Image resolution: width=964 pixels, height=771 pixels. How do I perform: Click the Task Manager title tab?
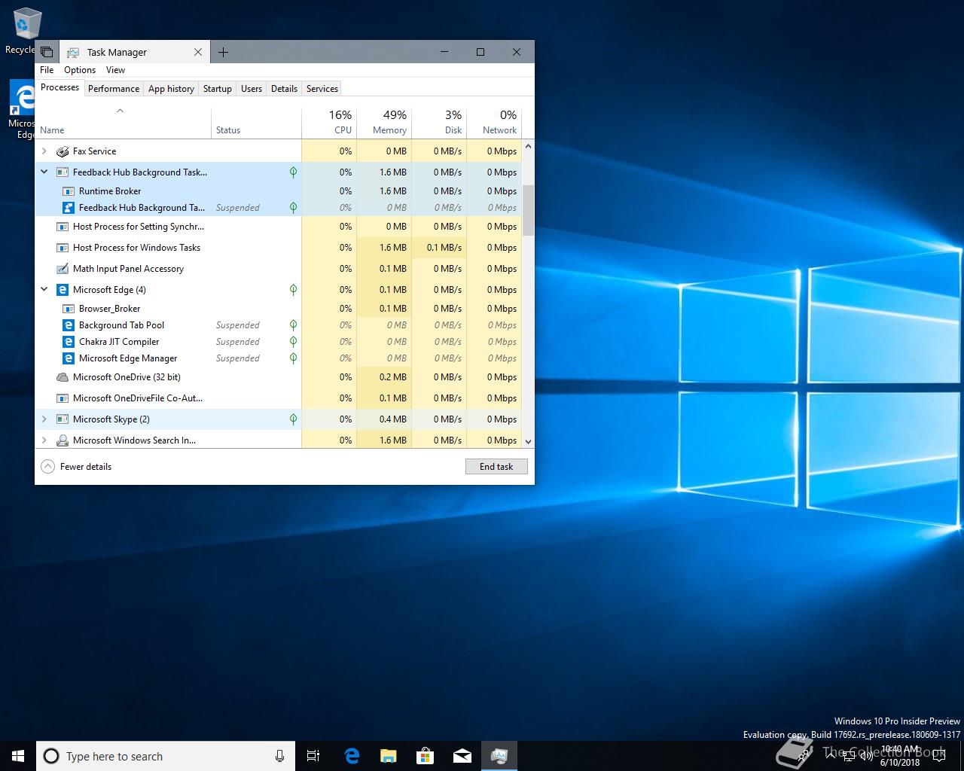click(134, 52)
